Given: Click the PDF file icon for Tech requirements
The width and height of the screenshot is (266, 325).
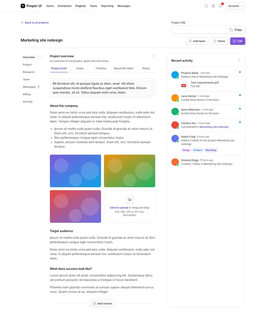Looking at the screenshot, I should (185, 84).
